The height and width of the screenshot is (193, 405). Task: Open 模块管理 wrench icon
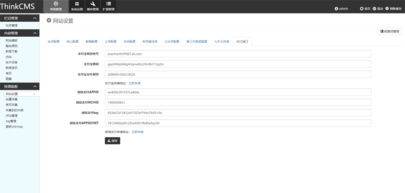93,4
